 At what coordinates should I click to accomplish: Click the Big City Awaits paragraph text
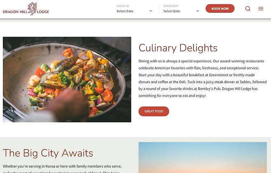coord(62,168)
